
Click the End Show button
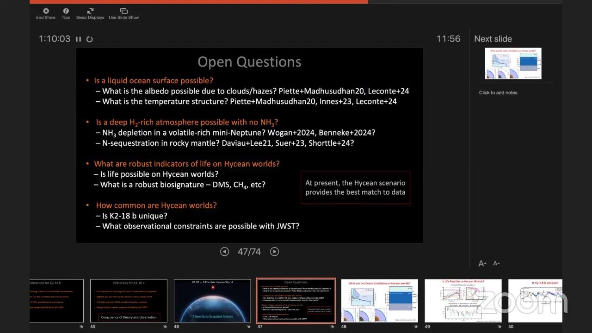point(46,14)
